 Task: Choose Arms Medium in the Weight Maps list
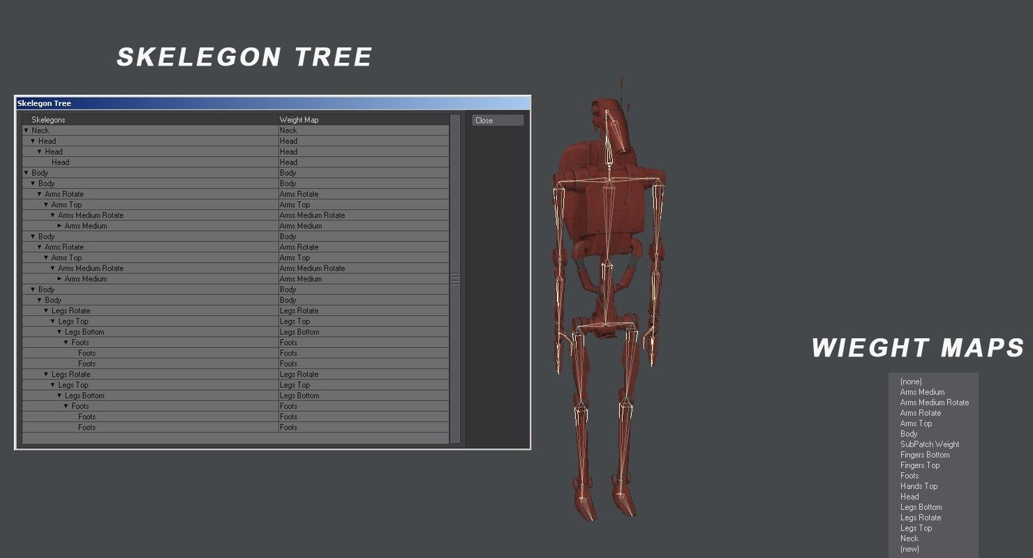922,392
